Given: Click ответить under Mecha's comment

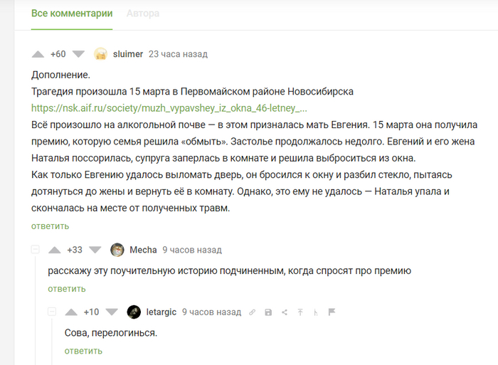Looking at the screenshot, I should pos(67,288).
